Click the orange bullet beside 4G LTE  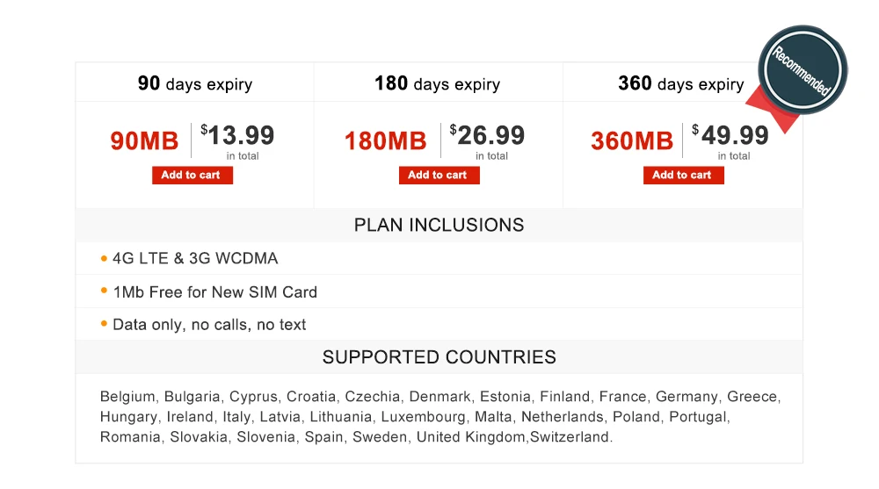[x=104, y=259]
